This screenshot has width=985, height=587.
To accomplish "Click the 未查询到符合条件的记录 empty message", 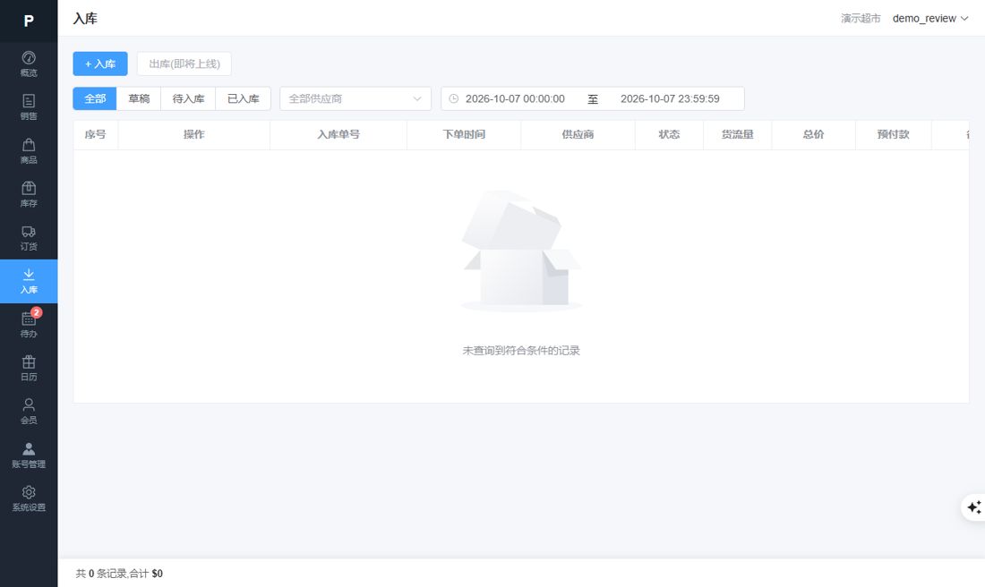I will pyautogui.click(x=521, y=350).
